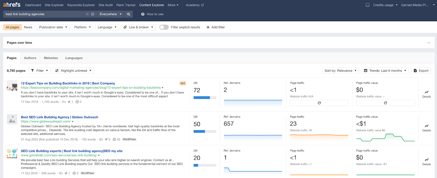Expand the Pages over time panel

tap(429, 43)
